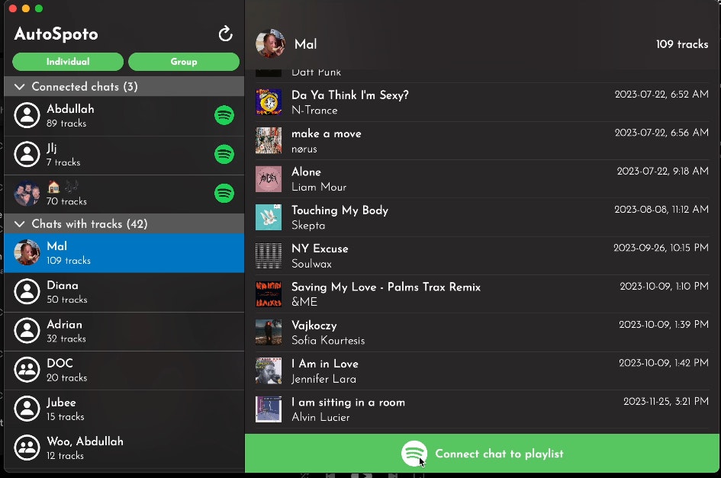Screen dimensions: 721x478
Task: Click Woo, Abdullah group avatar icon
Action: click(27, 448)
